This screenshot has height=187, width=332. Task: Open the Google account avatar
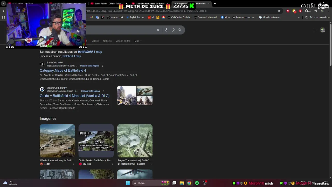click(323, 30)
